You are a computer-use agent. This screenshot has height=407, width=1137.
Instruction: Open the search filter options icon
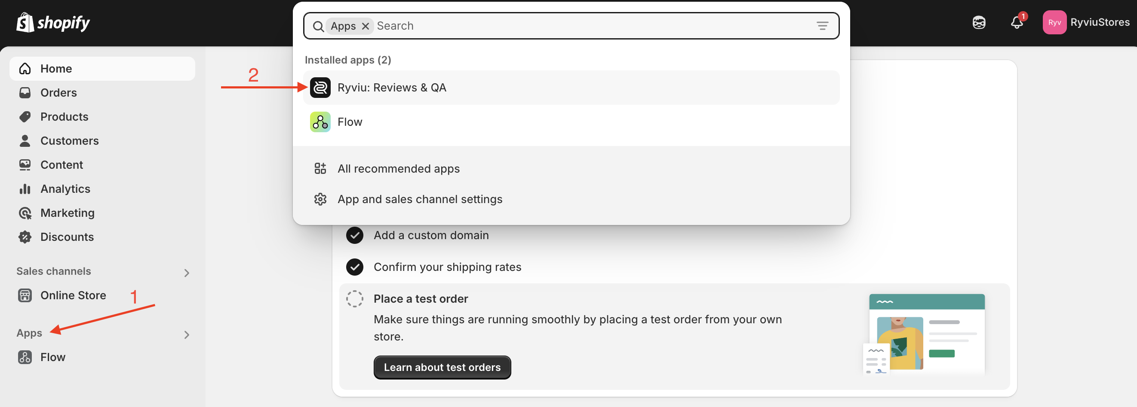pos(822,26)
